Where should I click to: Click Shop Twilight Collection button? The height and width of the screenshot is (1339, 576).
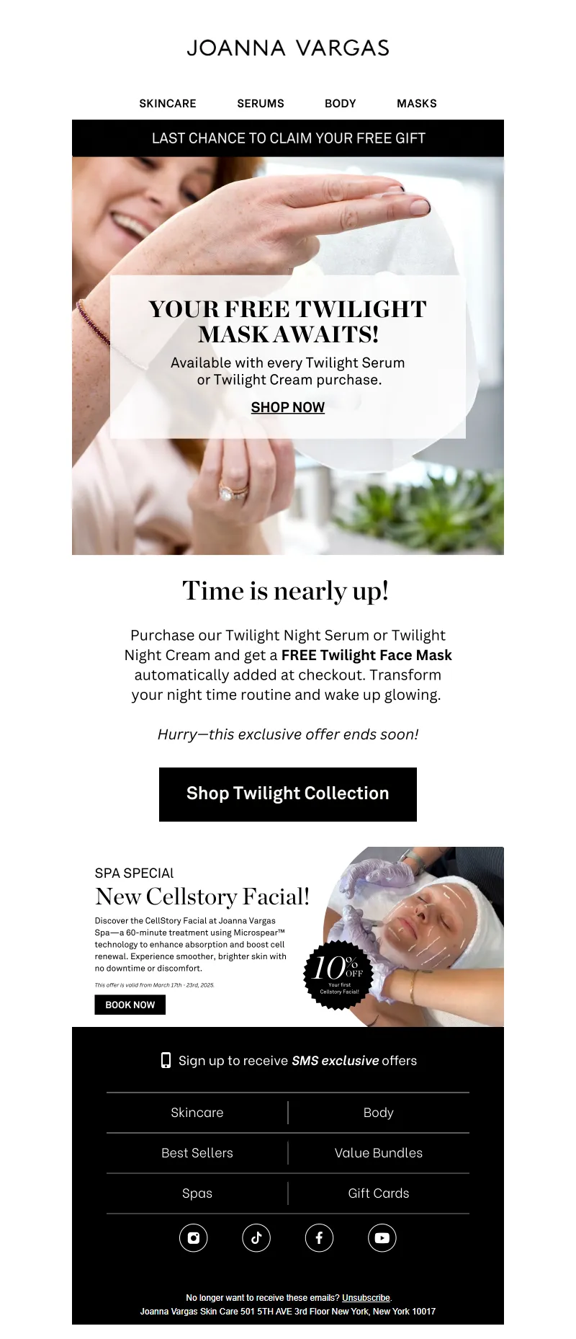click(288, 794)
